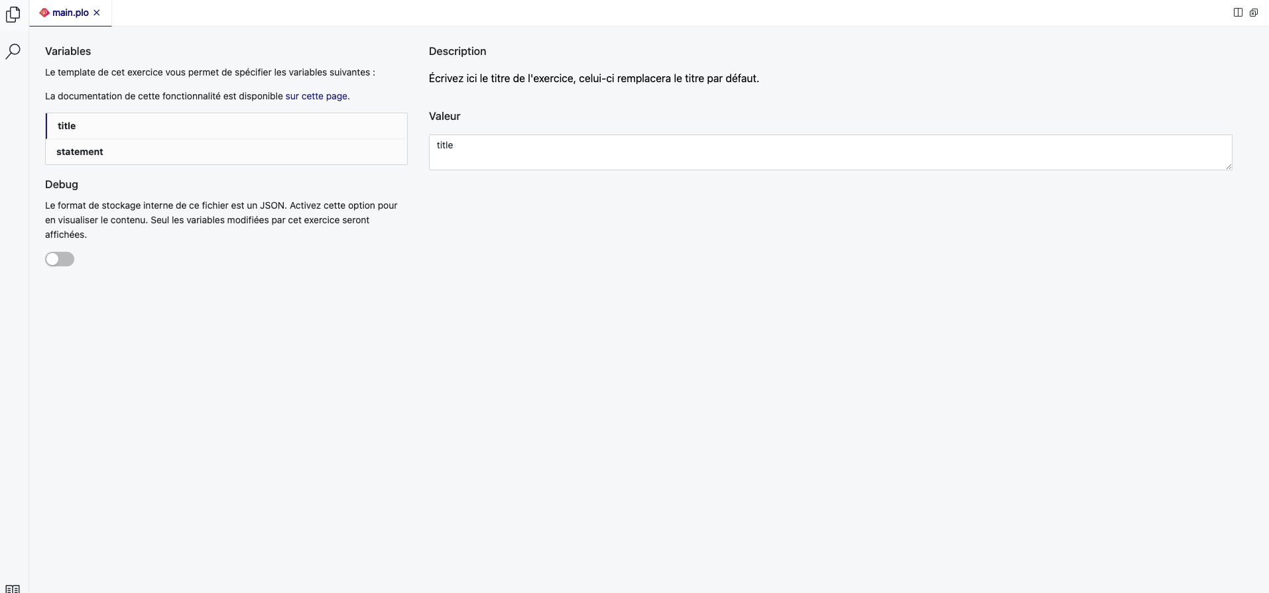This screenshot has height=593, width=1269.
Task: Click the book icon at sidebar bottom
Action: tap(13, 588)
